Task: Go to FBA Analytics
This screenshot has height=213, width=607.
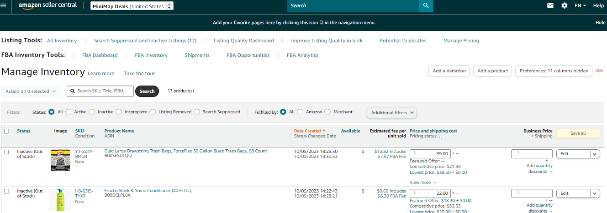Action: (303, 55)
